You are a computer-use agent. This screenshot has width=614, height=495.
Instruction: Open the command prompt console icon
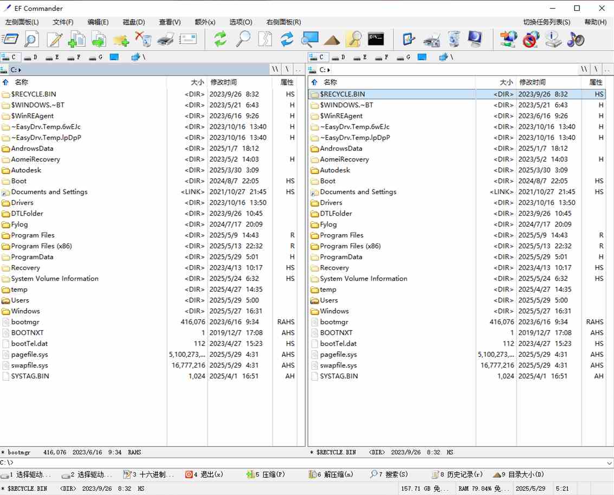point(376,40)
